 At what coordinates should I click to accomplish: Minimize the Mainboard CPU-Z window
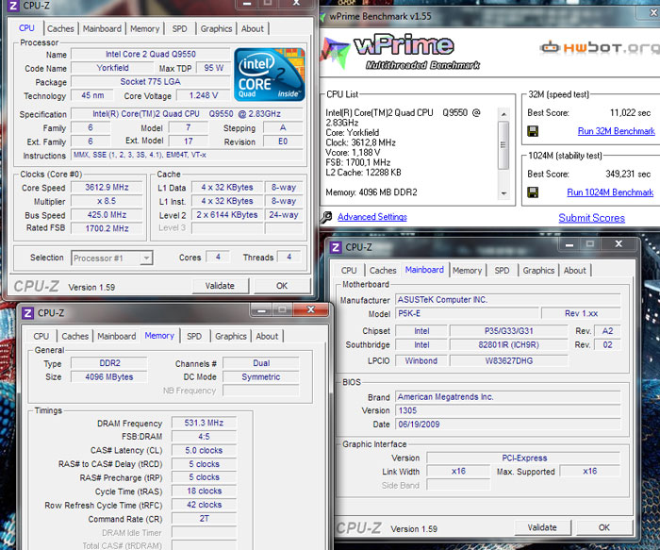pyautogui.click(x=569, y=243)
